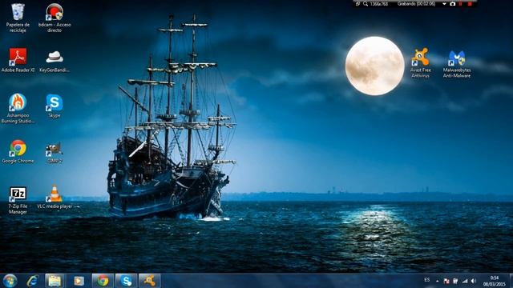Select the Malwarebytes Anti-Malware icon
Image resolution: width=513 pixels, height=288 pixels.
tap(457, 64)
